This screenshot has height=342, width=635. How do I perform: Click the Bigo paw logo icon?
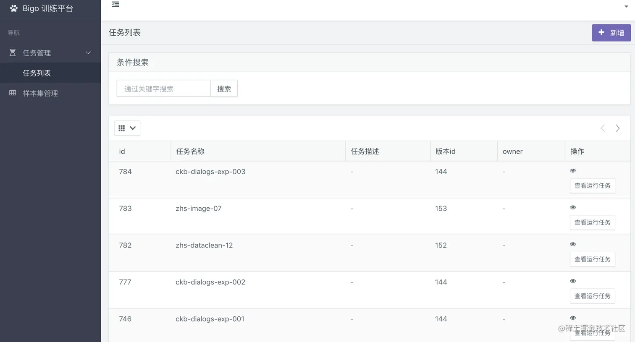pos(14,8)
